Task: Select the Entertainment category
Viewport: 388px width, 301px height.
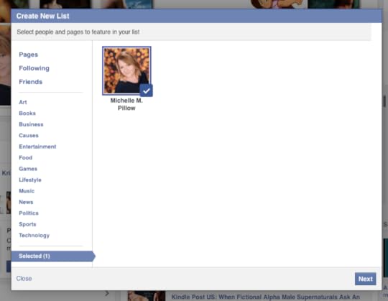Action: [37, 147]
